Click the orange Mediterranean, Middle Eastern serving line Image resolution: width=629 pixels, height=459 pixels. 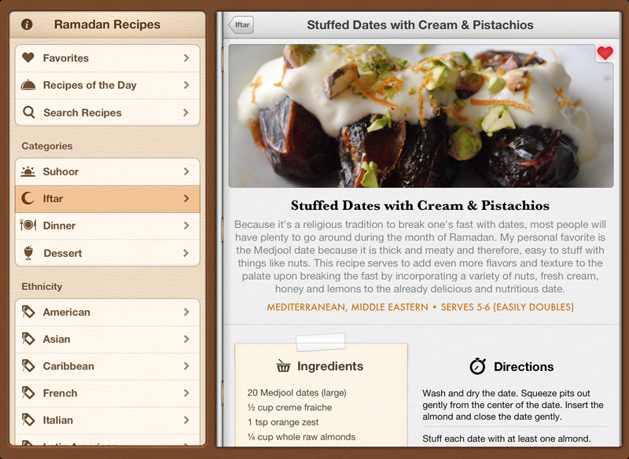coord(420,307)
